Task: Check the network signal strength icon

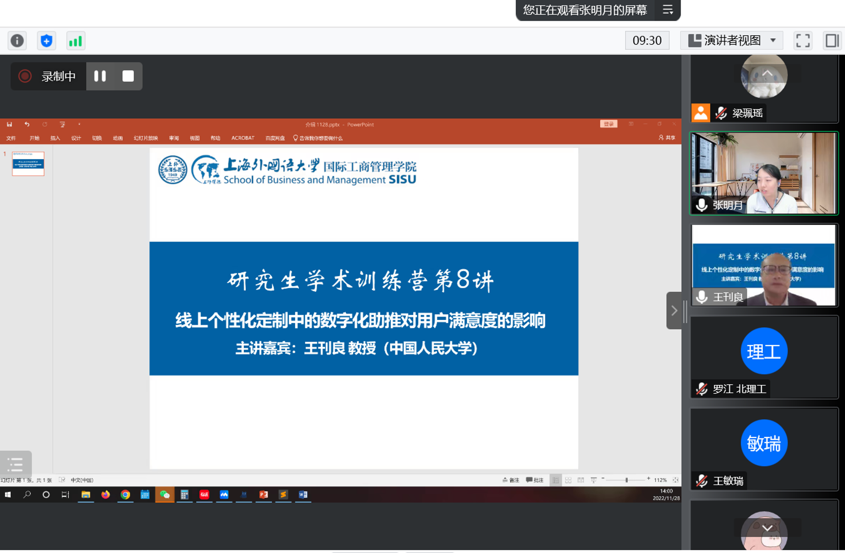Action: 76,41
